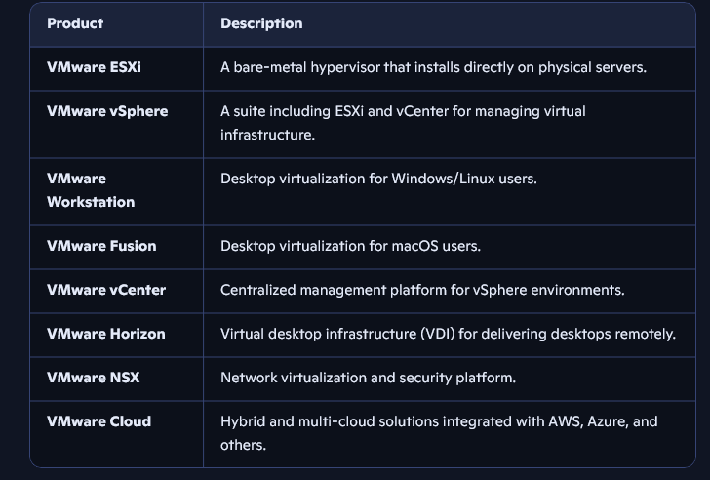Image resolution: width=710 pixels, height=480 pixels.
Task: Select the VMware Cloud product name
Action: pos(99,421)
